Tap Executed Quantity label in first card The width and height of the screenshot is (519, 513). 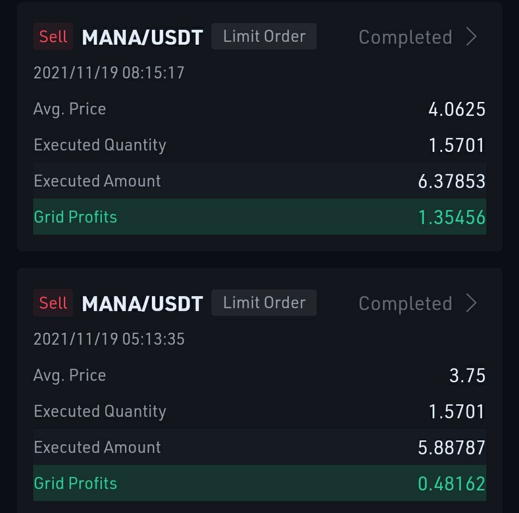coord(100,145)
